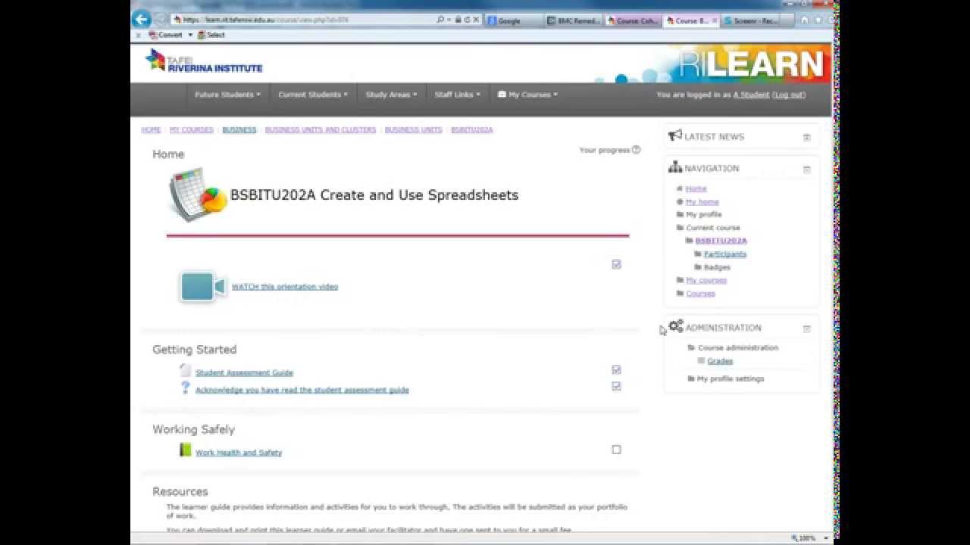This screenshot has width=970, height=545.
Task: Collapse the Latest News block
Action: pos(807,137)
